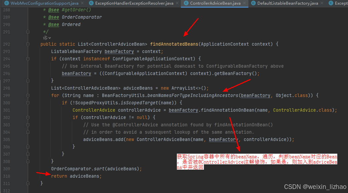The width and height of the screenshot is (348, 193).
Task: Click line number 299 in gutter
Action: pyautogui.click(x=6, y=96)
